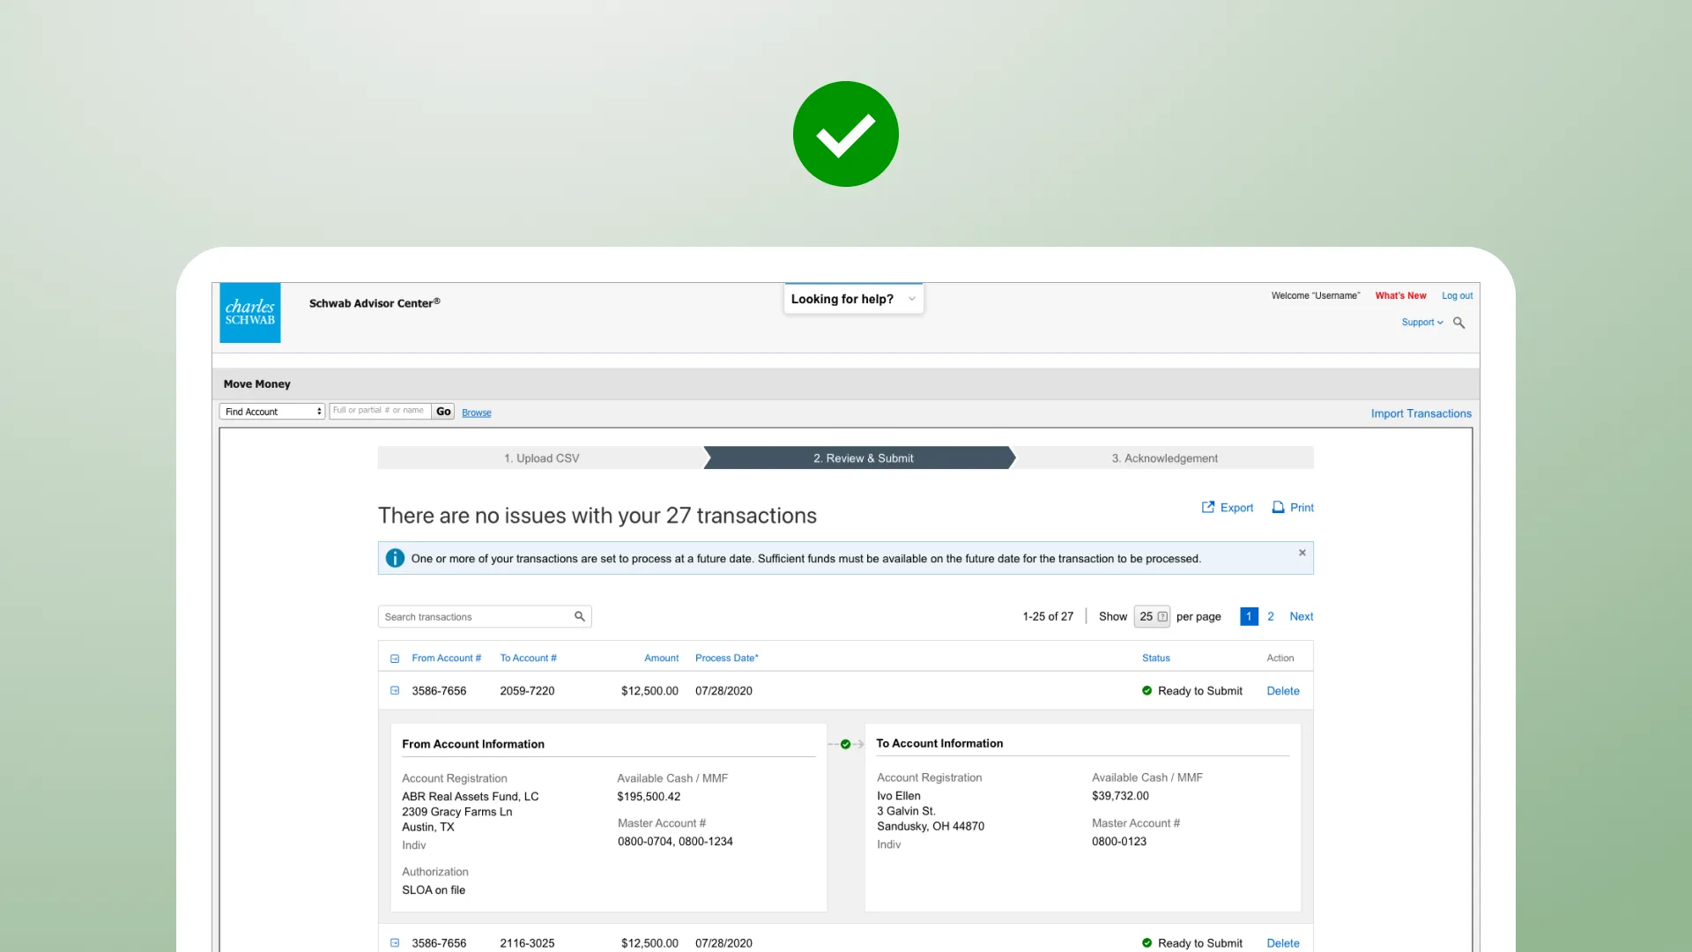Click the Charles Schwab logo
The height and width of the screenshot is (952, 1692).
[x=250, y=313]
